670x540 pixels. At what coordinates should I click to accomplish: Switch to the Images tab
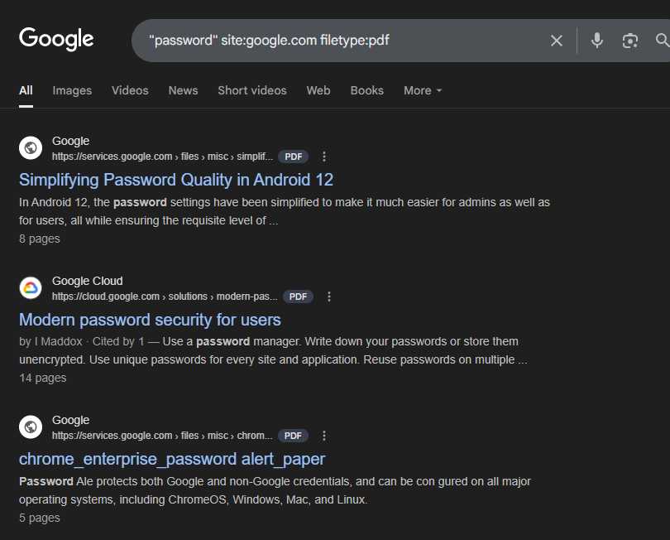point(72,91)
